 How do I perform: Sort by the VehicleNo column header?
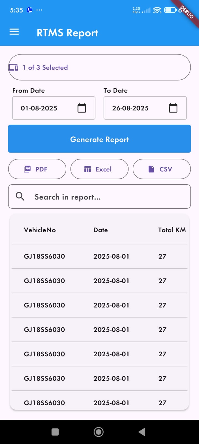click(40, 230)
